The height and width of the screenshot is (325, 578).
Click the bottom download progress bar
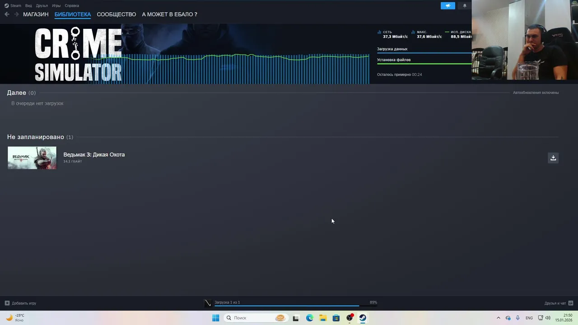[296, 306]
